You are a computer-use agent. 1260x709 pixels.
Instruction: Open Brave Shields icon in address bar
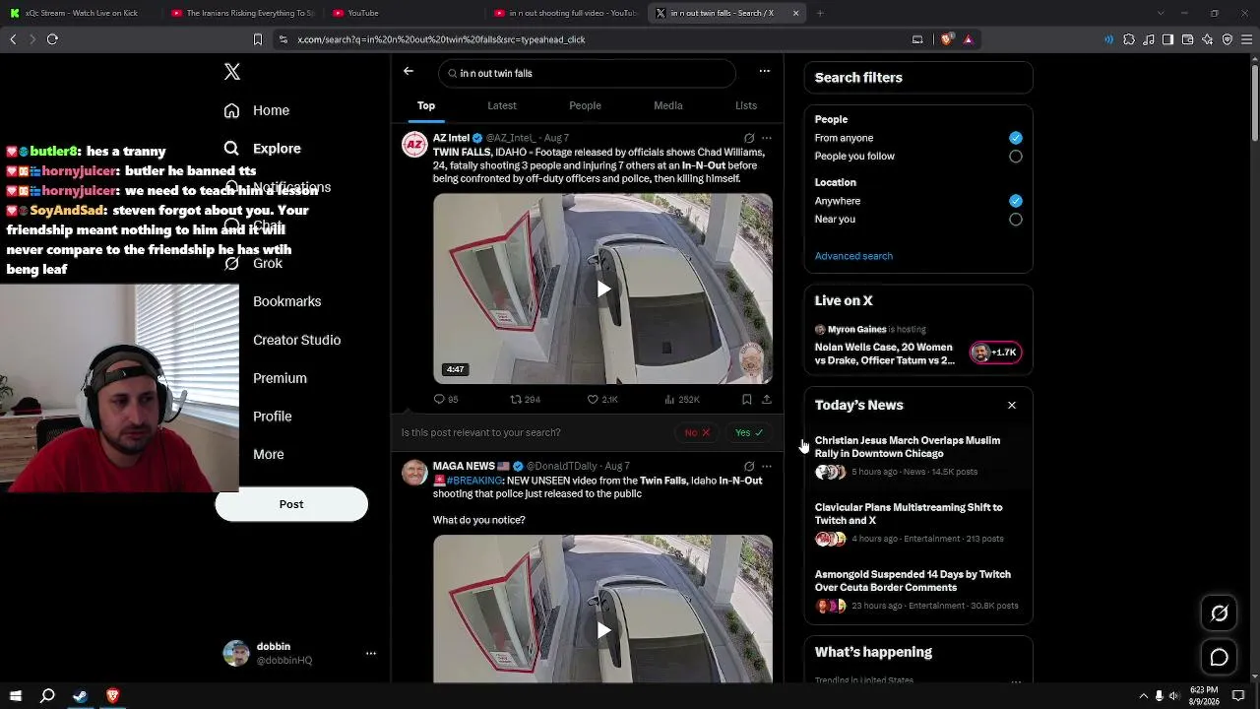[948, 39]
